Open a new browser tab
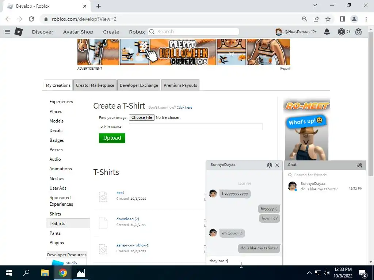This screenshot has width=374, height=280. (x=99, y=6)
